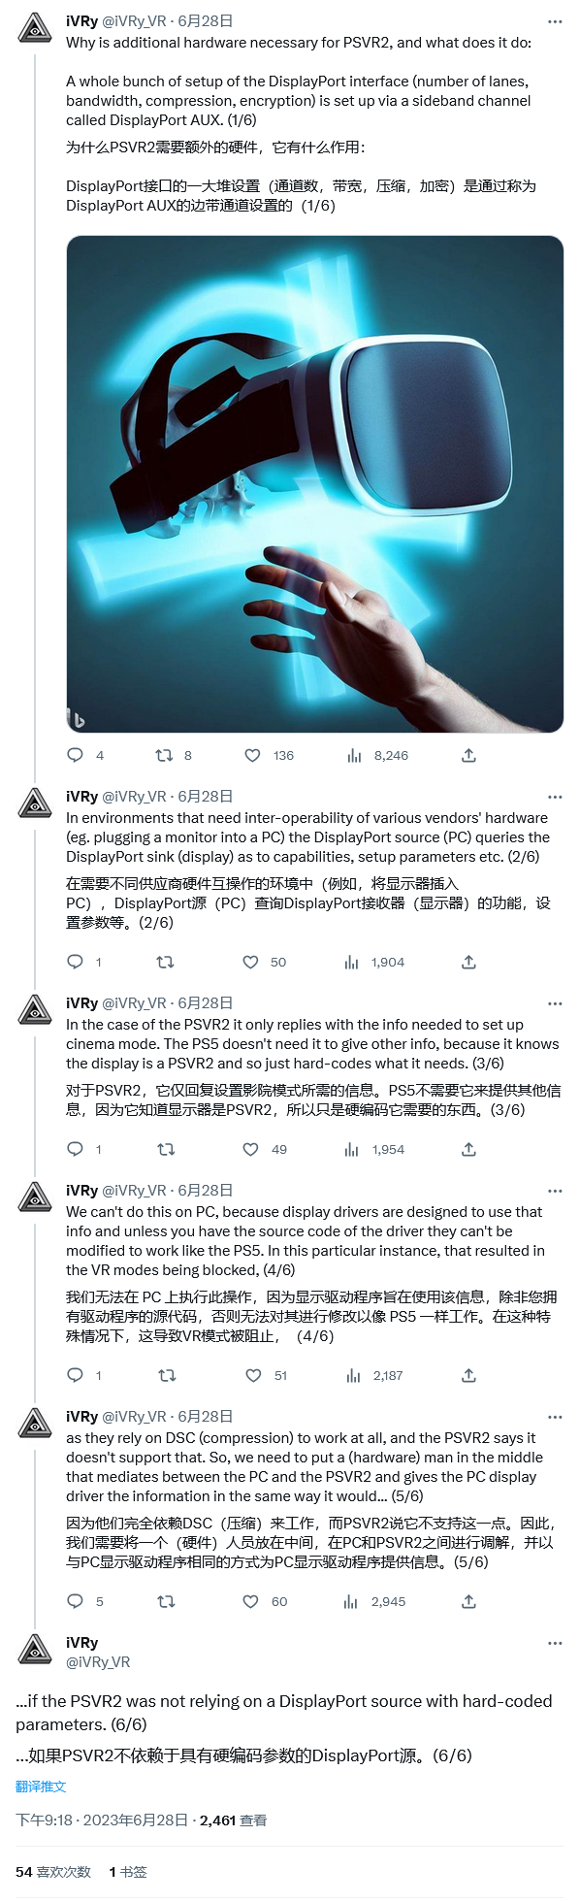Open more options menu on first tweet

tap(555, 21)
